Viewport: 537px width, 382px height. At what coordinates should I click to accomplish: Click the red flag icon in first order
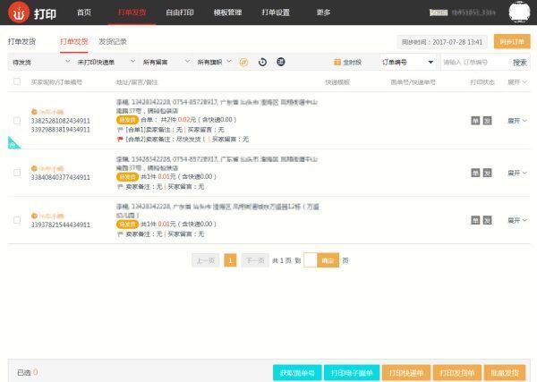tap(119, 140)
